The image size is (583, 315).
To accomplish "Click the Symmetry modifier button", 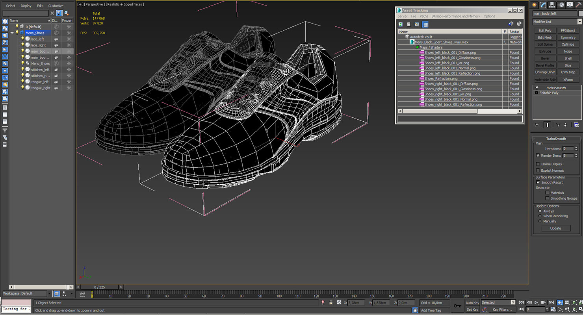I will [568, 37].
